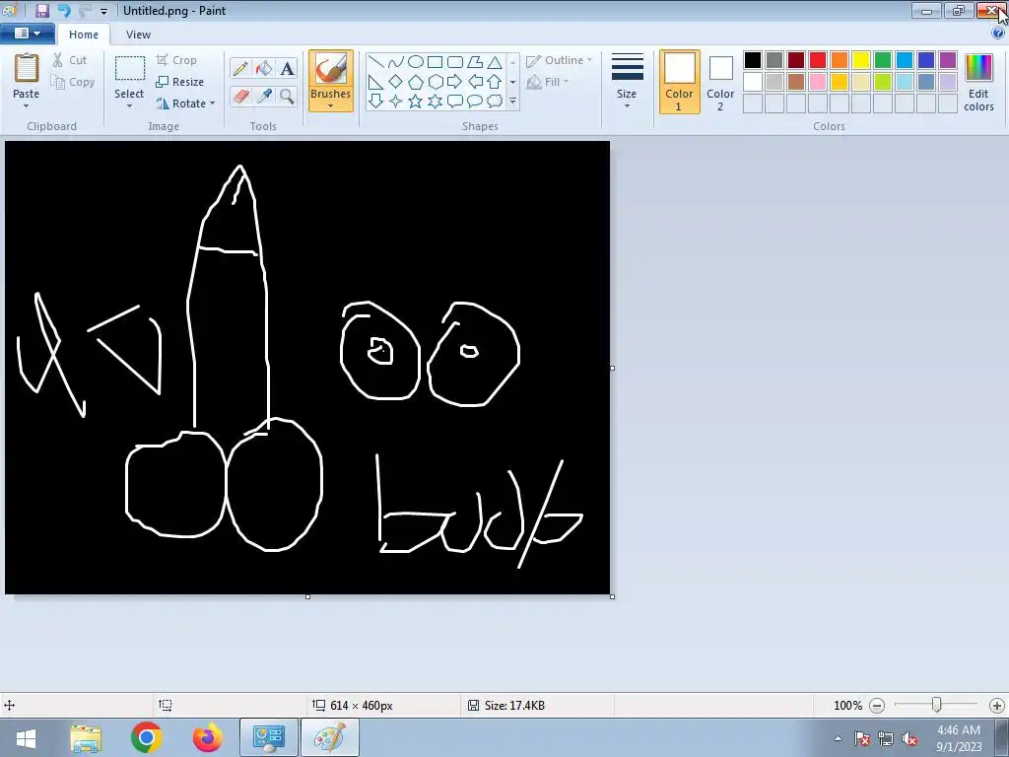Viewport: 1009px width, 757px height.
Task: Select the Fill with color bucket tool
Action: pyautogui.click(x=264, y=68)
